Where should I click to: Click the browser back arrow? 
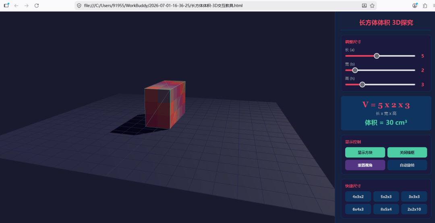click(17, 6)
